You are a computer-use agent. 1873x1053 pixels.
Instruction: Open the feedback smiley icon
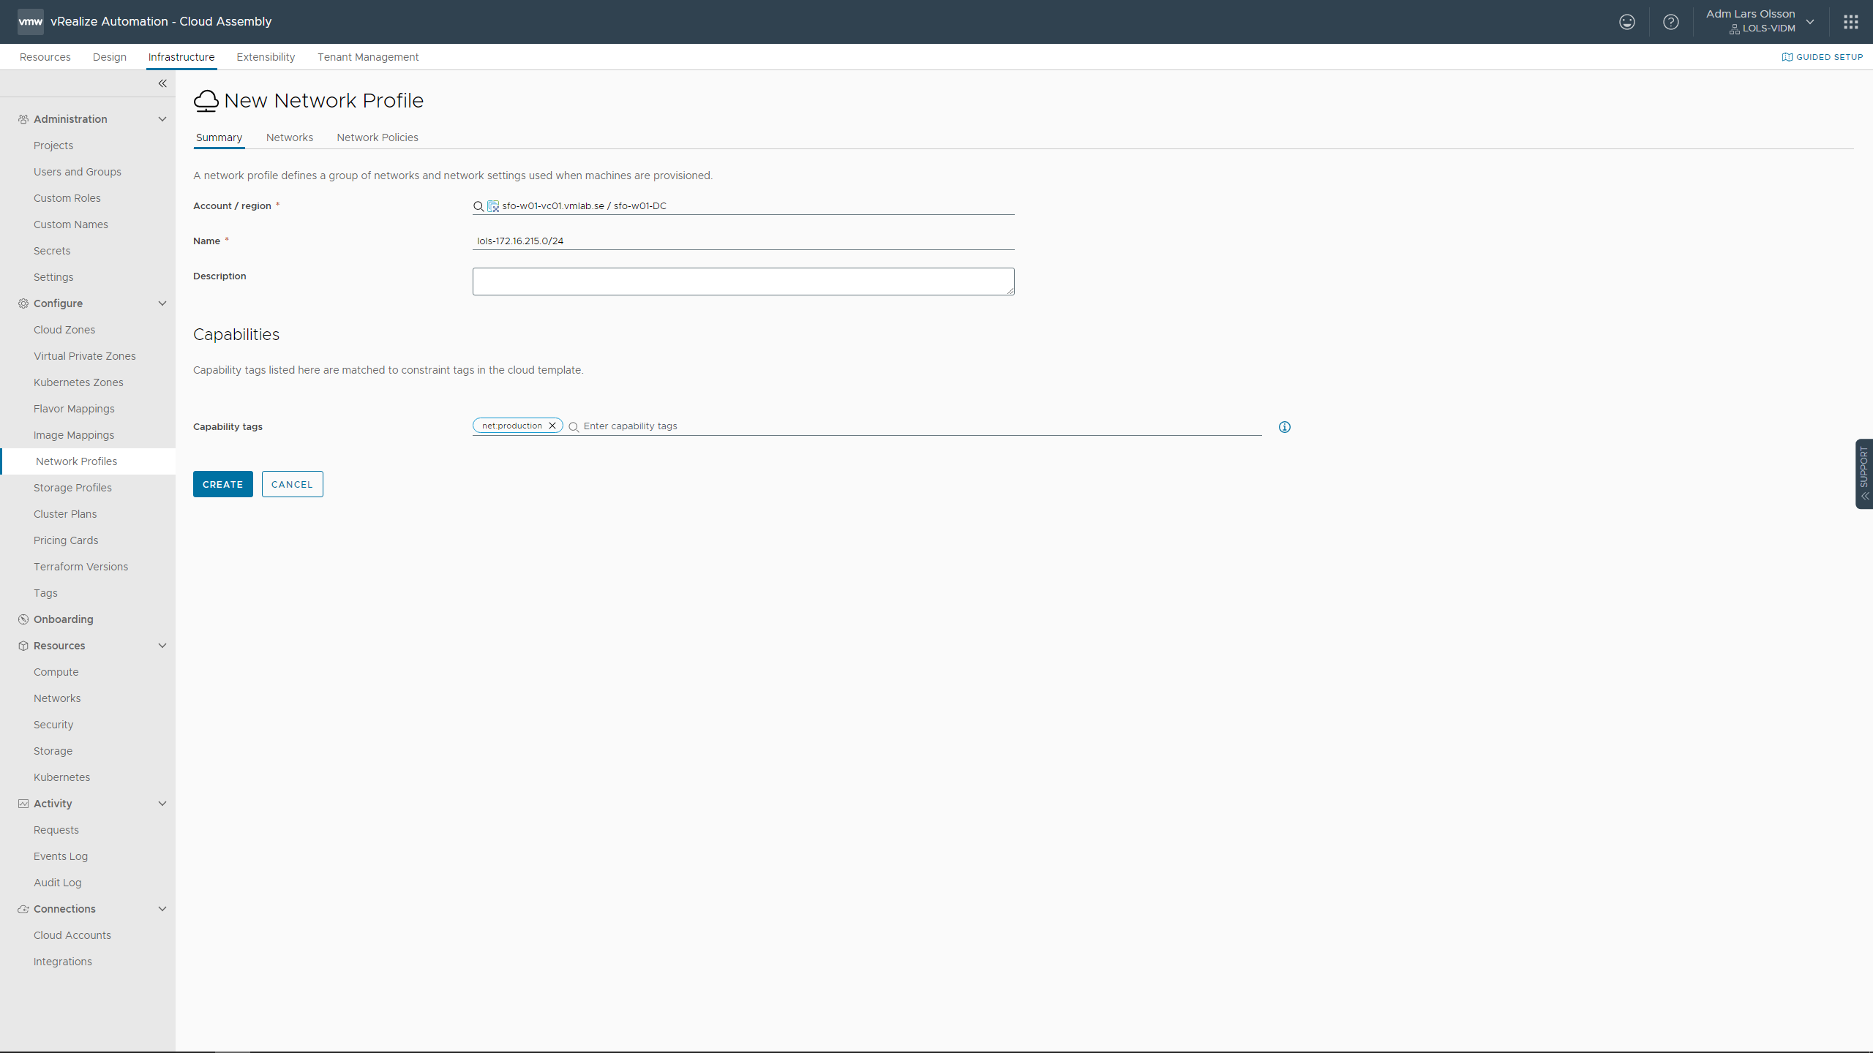(1627, 22)
